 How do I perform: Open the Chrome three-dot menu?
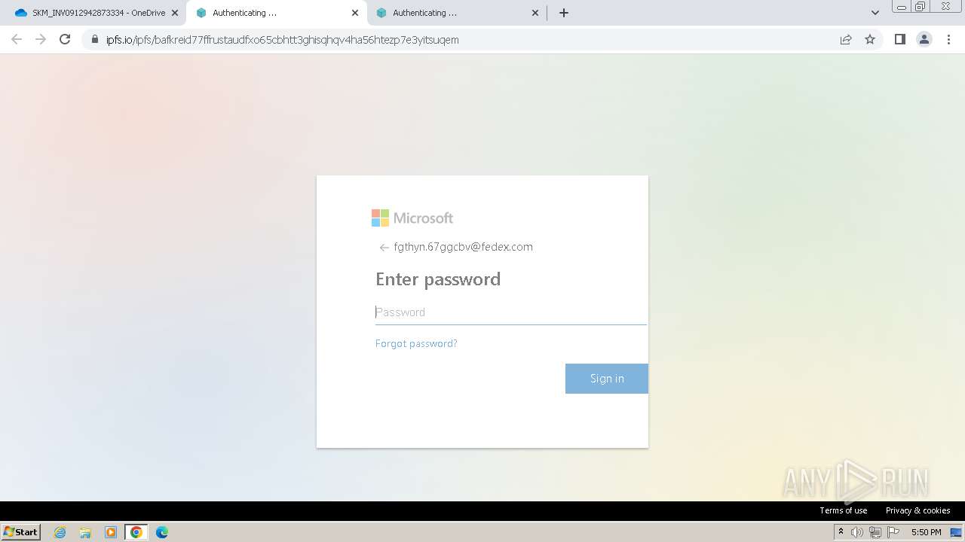949,39
